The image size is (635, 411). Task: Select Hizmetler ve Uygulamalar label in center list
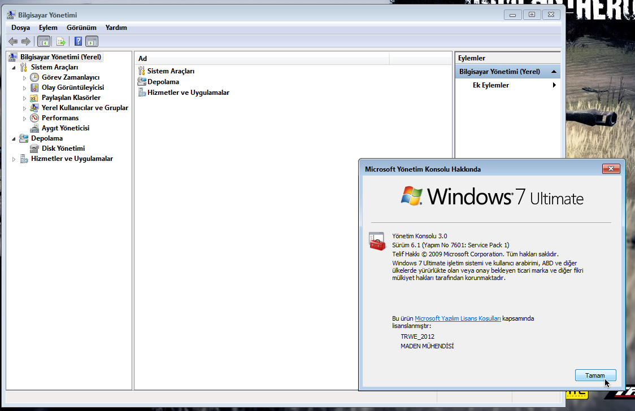click(x=188, y=92)
